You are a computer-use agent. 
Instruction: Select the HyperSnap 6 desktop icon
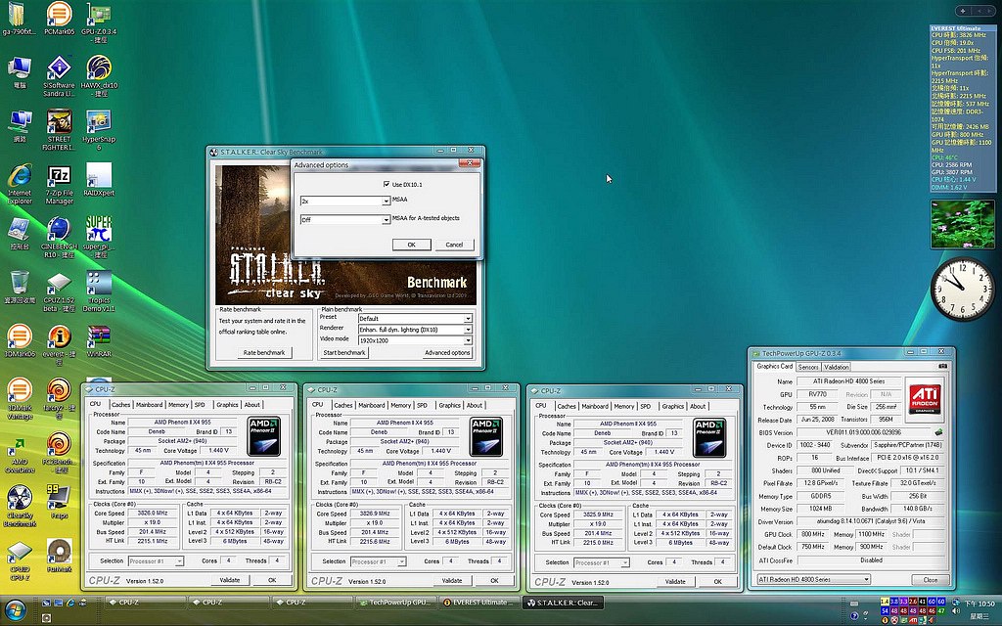(x=99, y=130)
